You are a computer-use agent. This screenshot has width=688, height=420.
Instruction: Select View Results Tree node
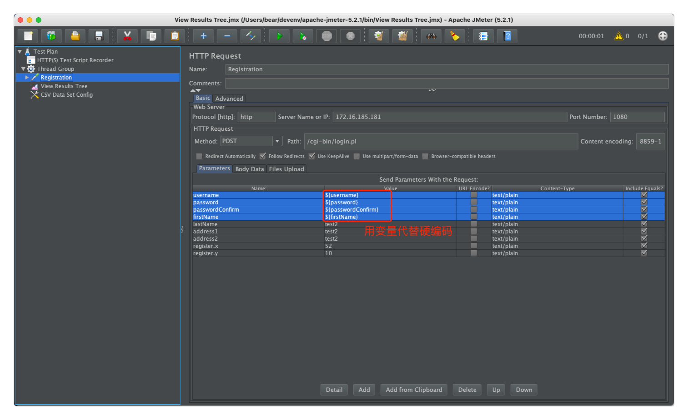point(64,86)
